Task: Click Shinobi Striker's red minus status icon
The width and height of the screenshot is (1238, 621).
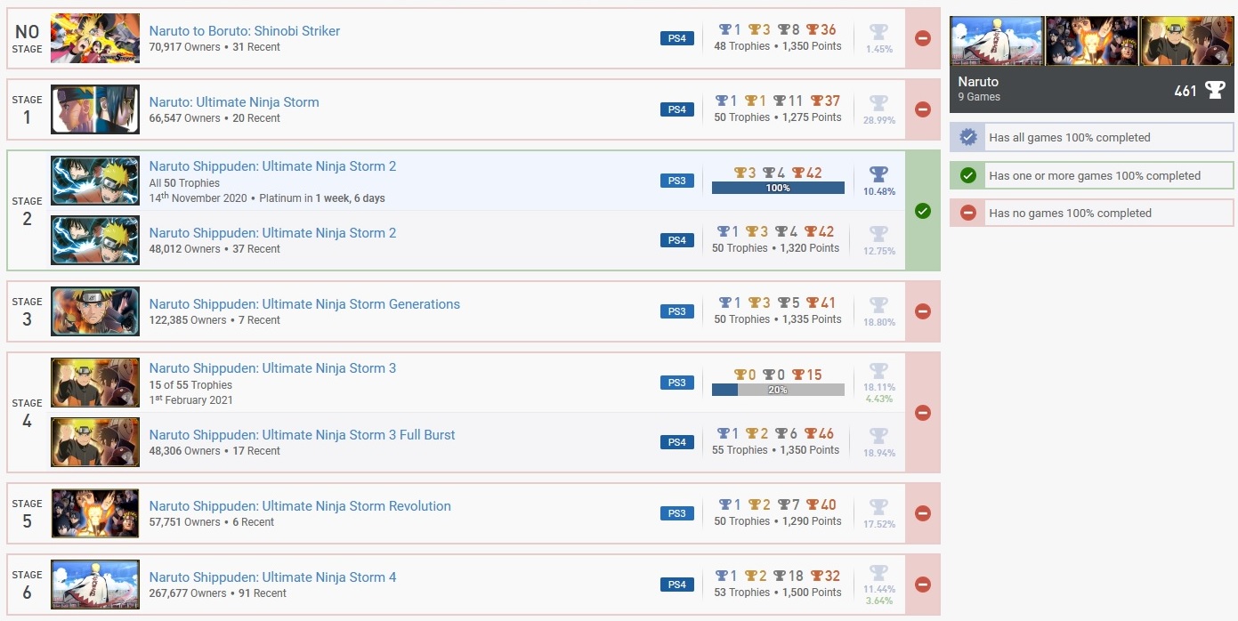Action: 923,38
